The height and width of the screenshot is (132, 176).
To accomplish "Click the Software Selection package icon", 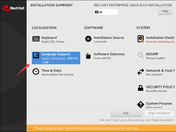I will (x=88, y=56).
